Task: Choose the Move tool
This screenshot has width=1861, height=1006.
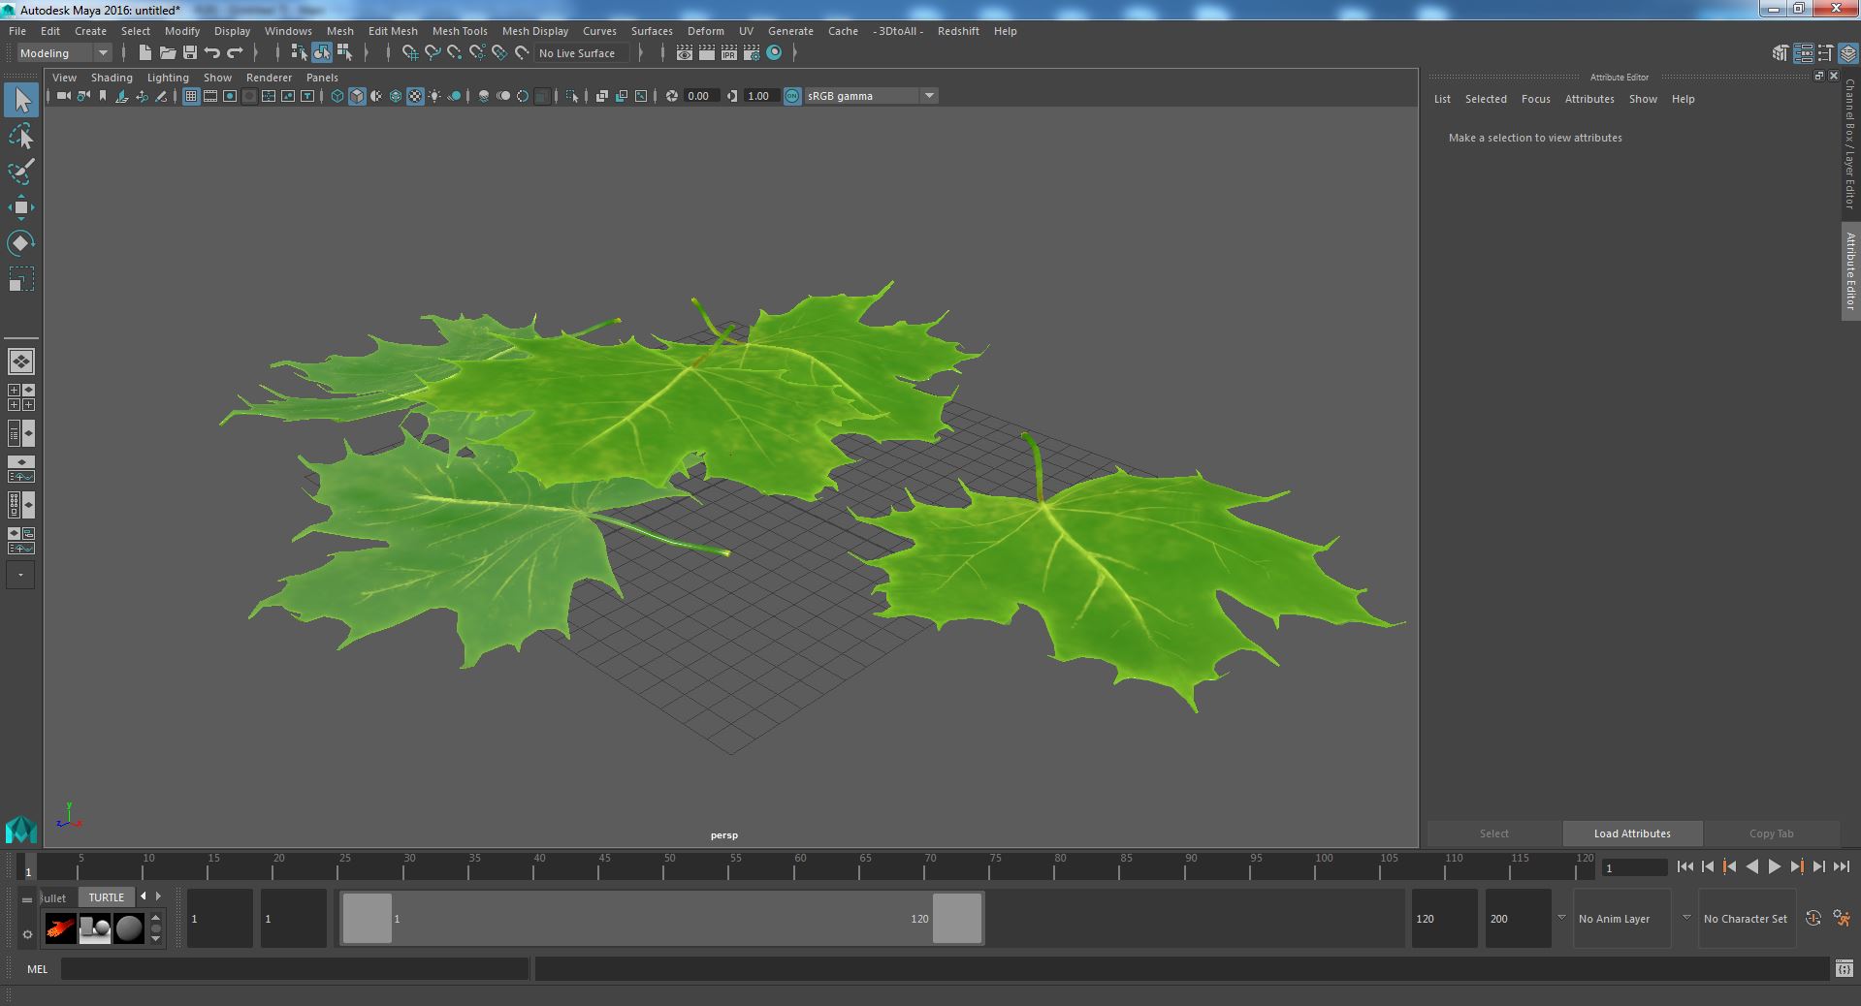Action: (21, 207)
